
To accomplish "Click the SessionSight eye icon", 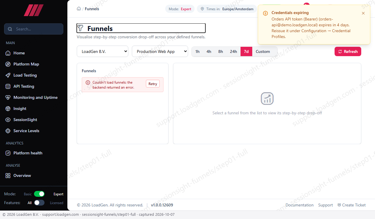I will click(8, 120).
